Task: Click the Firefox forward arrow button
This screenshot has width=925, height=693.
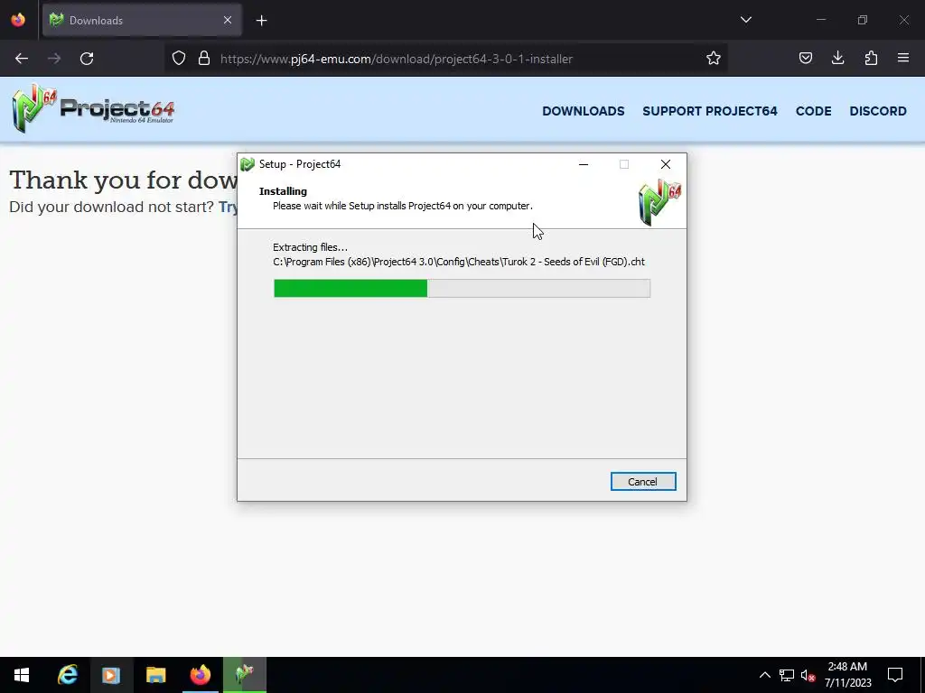Action: click(x=54, y=59)
